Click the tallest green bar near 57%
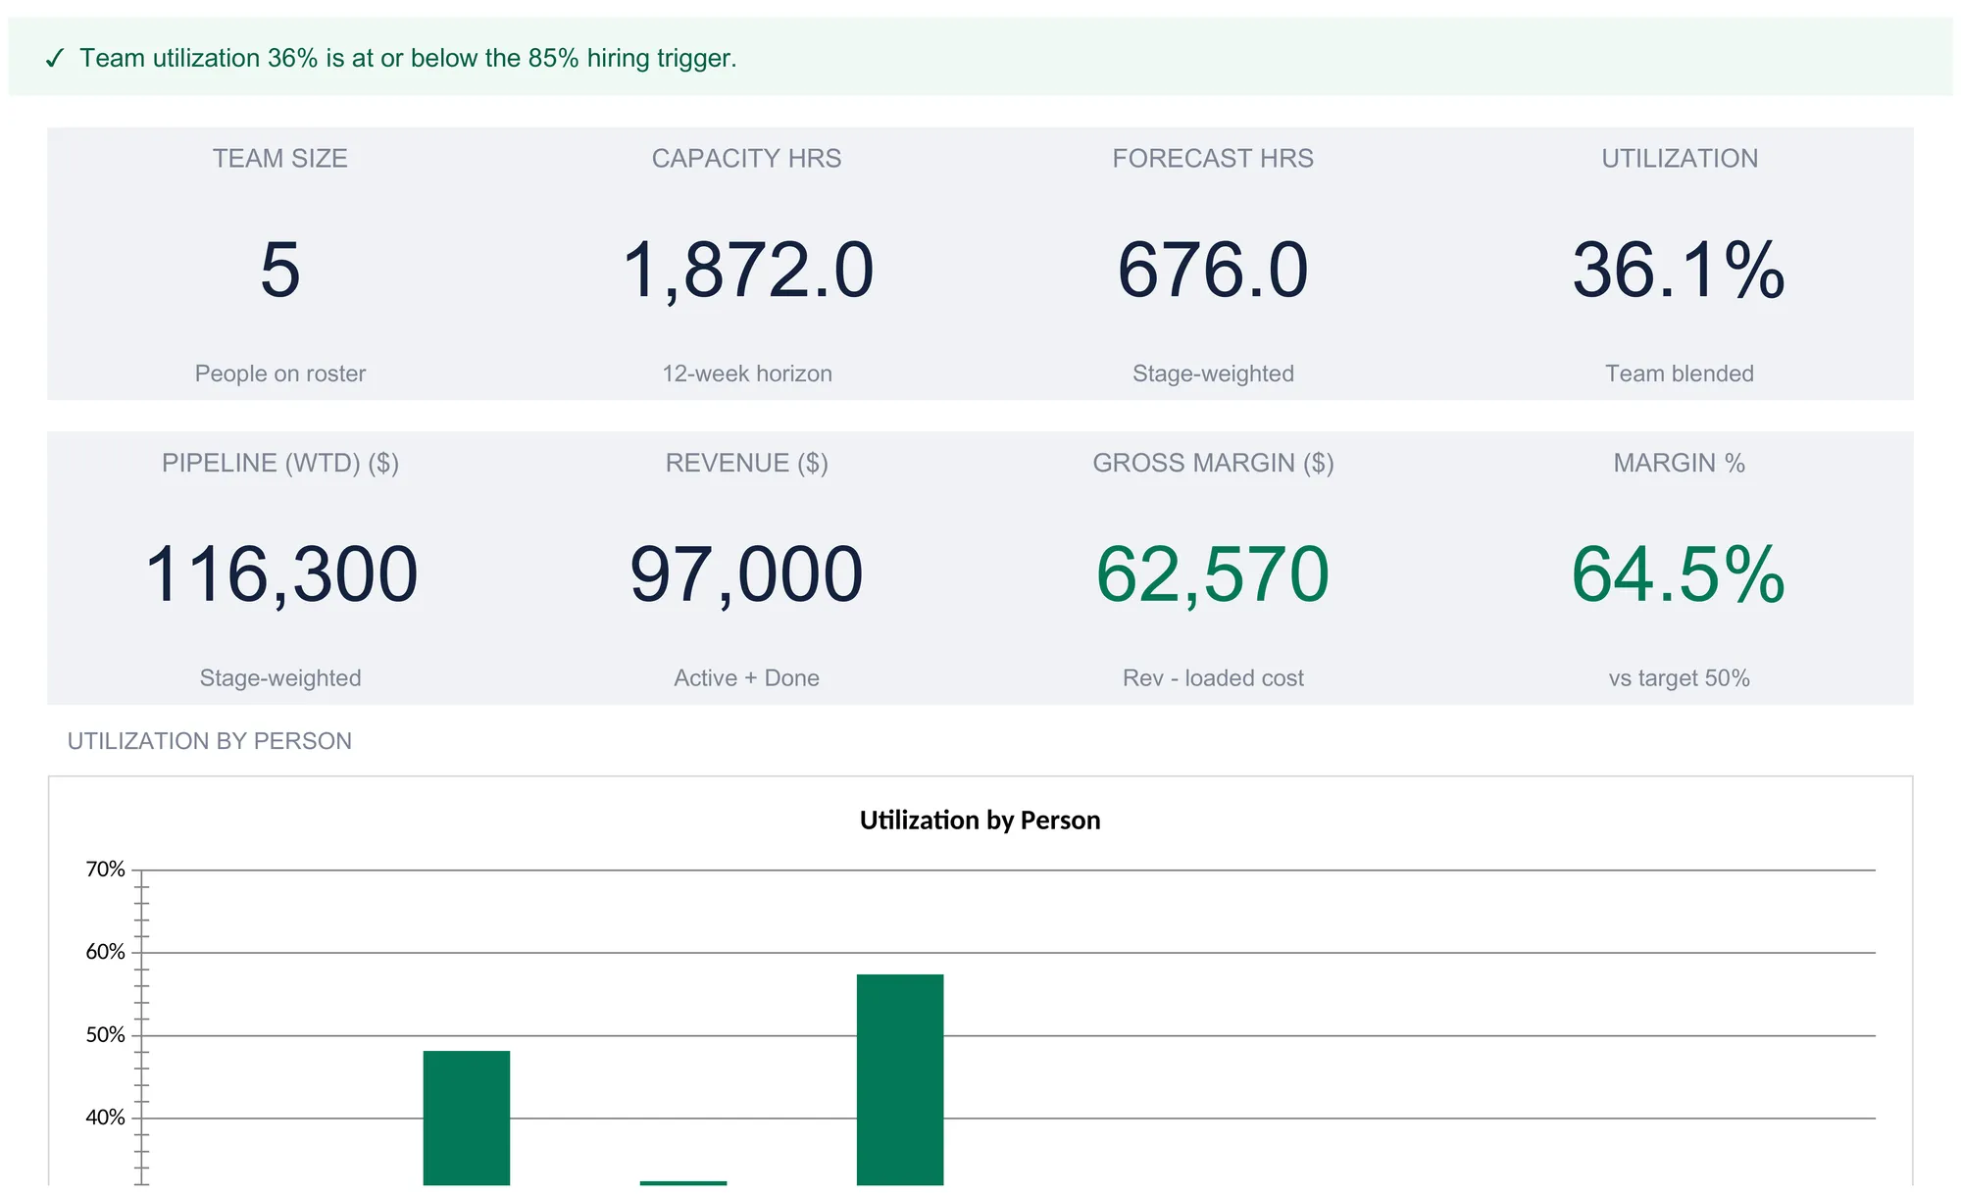Viewport: 1961px width, 1194px height. [900, 1079]
